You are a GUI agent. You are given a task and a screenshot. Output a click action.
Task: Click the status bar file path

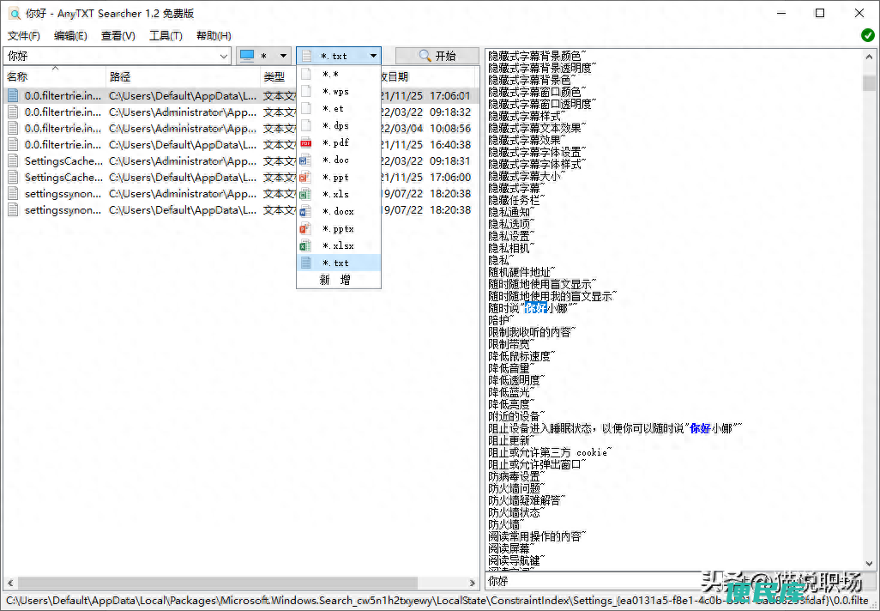(437, 601)
